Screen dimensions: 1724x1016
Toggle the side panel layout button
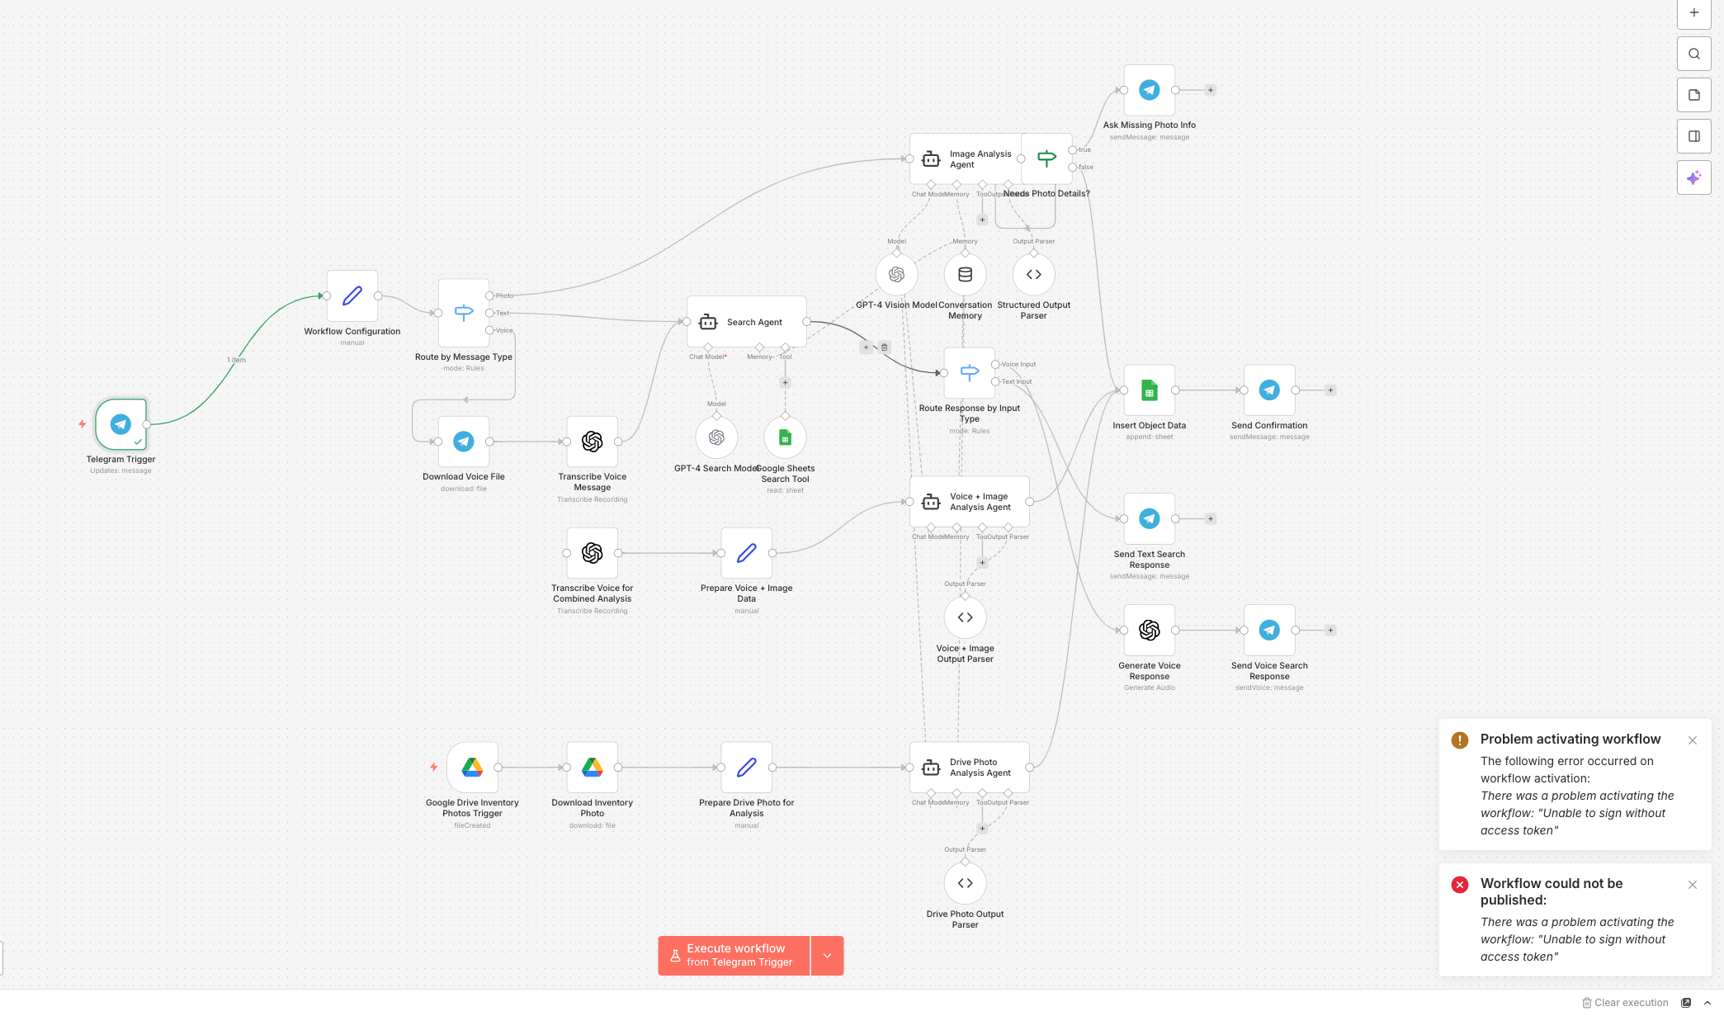[x=1693, y=136]
